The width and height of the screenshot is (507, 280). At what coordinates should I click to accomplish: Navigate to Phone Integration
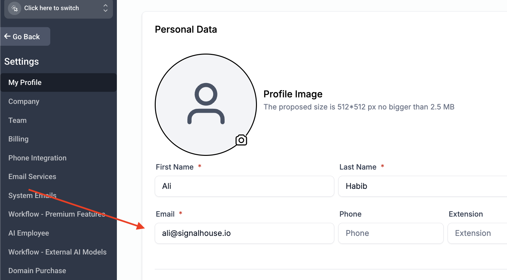point(38,158)
